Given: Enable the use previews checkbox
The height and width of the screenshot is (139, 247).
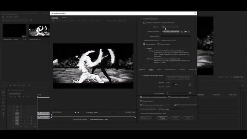Looking at the screenshot, I should [169, 97].
